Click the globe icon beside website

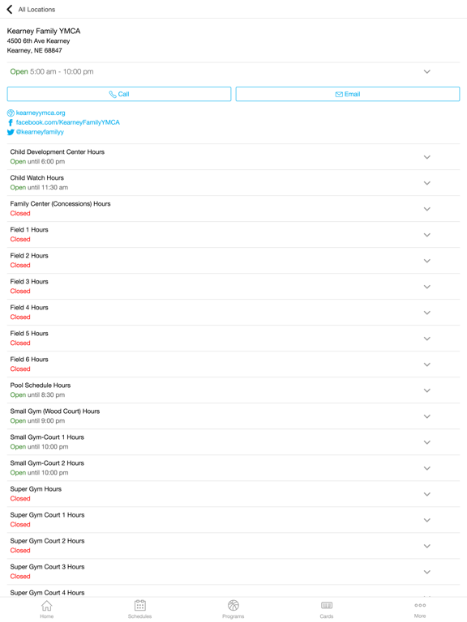tap(11, 113)
